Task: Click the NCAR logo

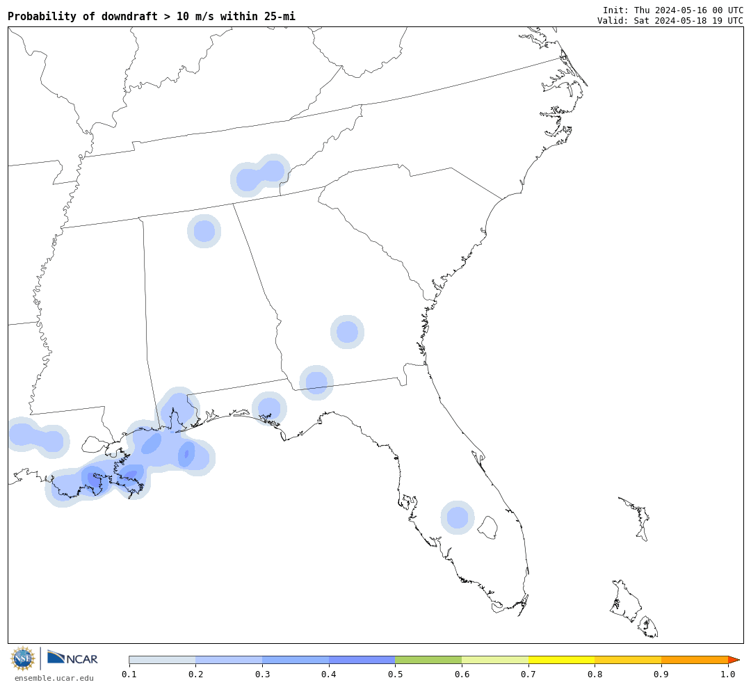Action: click(72, 658)
